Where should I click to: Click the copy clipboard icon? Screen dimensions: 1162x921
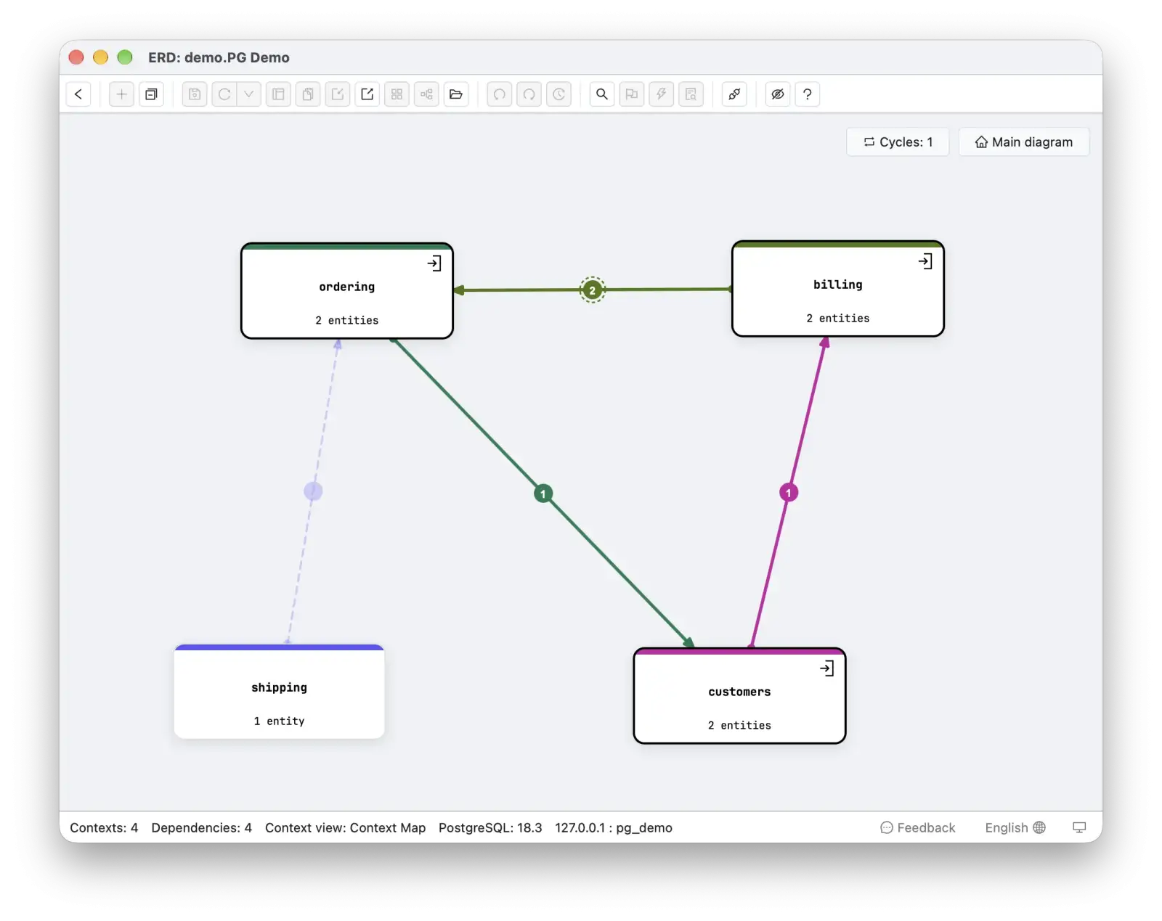coord(308,94)
